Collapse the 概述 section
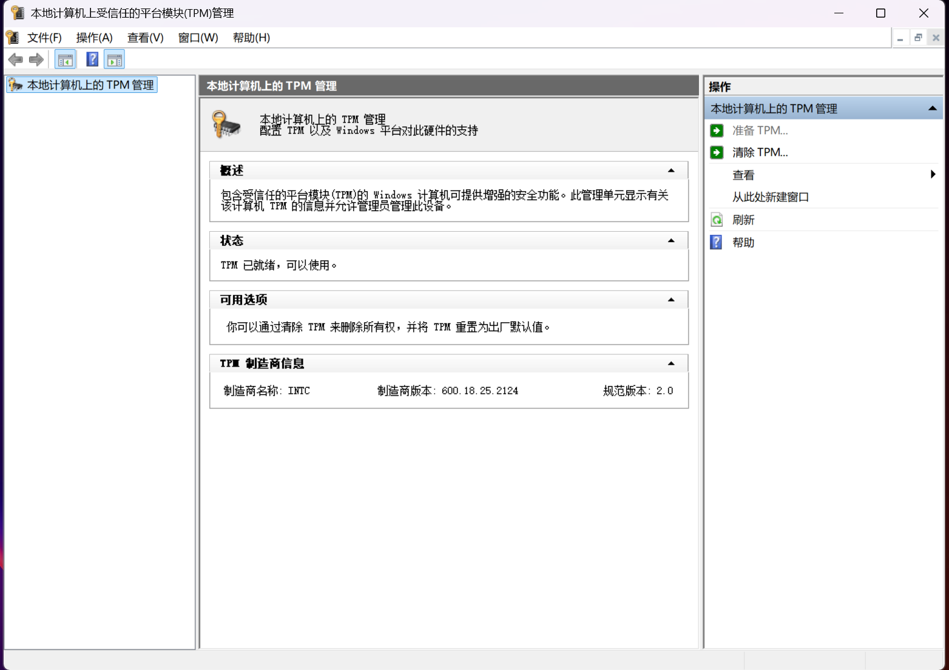The image size is (949, 670). [671, 171]
